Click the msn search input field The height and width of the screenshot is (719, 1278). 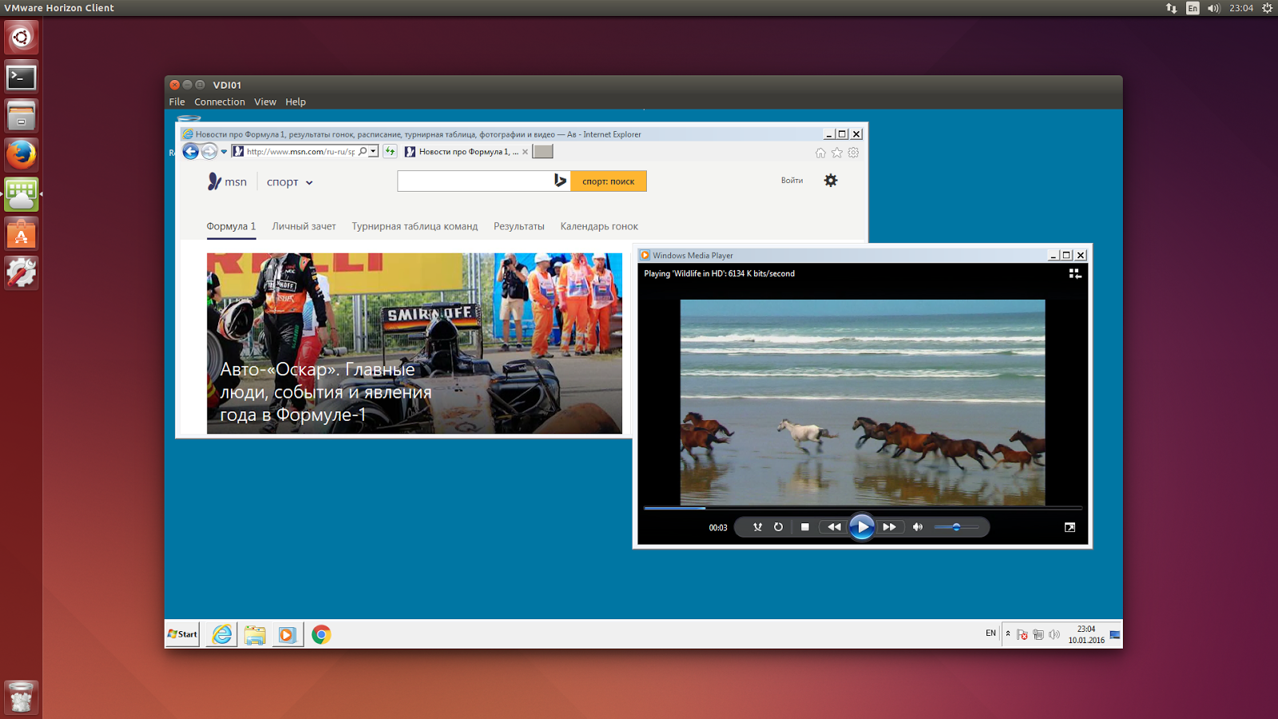(475, 181)
